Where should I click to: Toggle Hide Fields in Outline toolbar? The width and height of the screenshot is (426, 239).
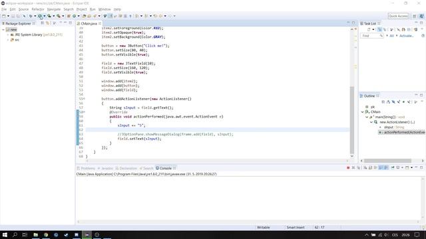pyautogui.click(x=393, y=102)
